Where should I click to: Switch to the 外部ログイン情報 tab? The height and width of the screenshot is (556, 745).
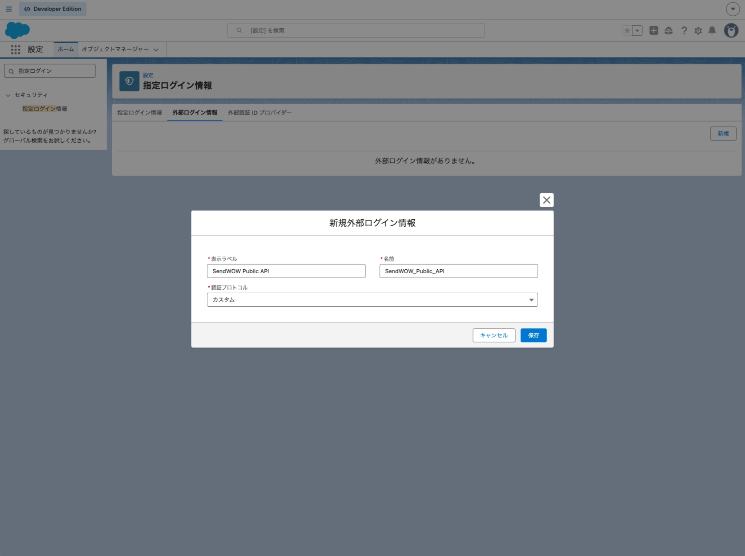[195, 113]
